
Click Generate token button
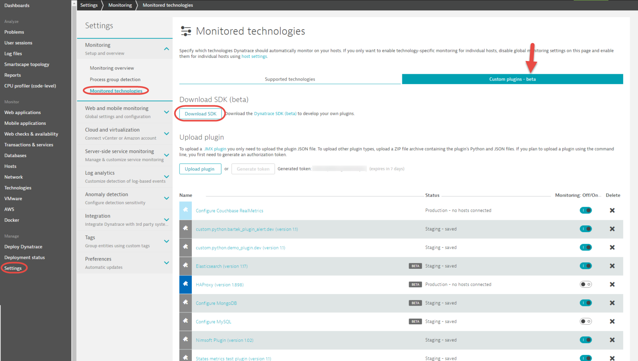[253, 169]
